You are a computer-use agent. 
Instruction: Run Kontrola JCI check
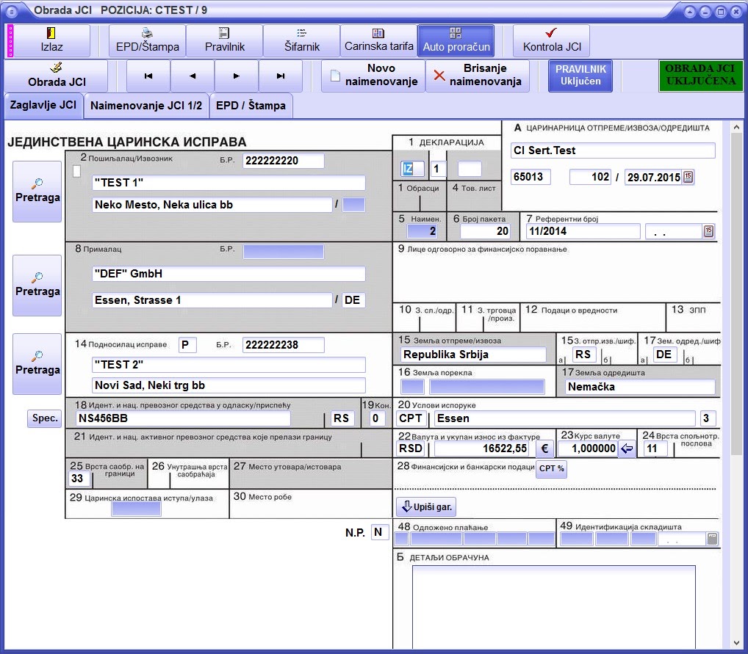(552, 41)
